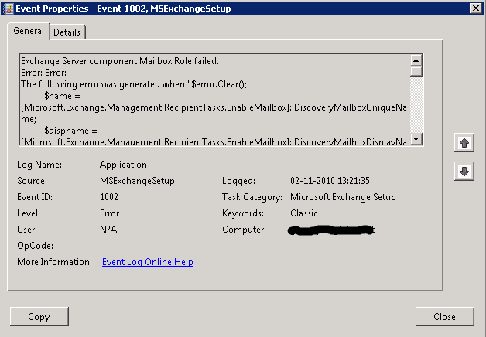Select the Level value Error
The width and height of the screenshot is (486, 337).
click(109, 213)
